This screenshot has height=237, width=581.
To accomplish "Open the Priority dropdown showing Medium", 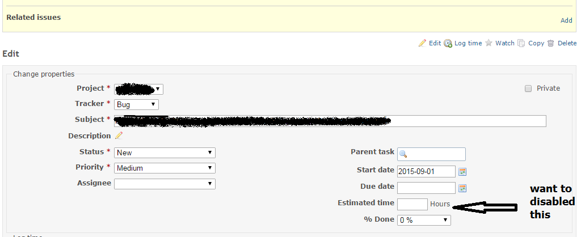I will click(x=165, y=168).
